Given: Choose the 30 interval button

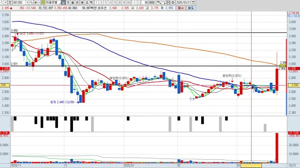Looking at the screenshot, I should (120, 2).
